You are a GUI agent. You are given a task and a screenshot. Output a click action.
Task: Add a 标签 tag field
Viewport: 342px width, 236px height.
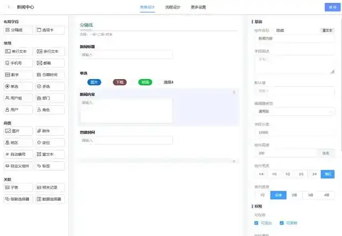50,166
